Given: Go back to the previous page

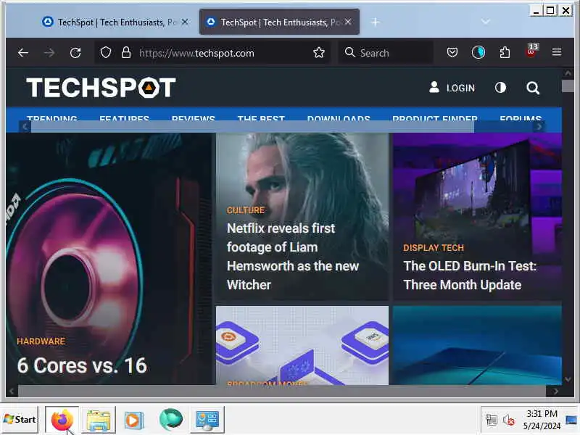Looking at the screenshot, I should [23, 53].
